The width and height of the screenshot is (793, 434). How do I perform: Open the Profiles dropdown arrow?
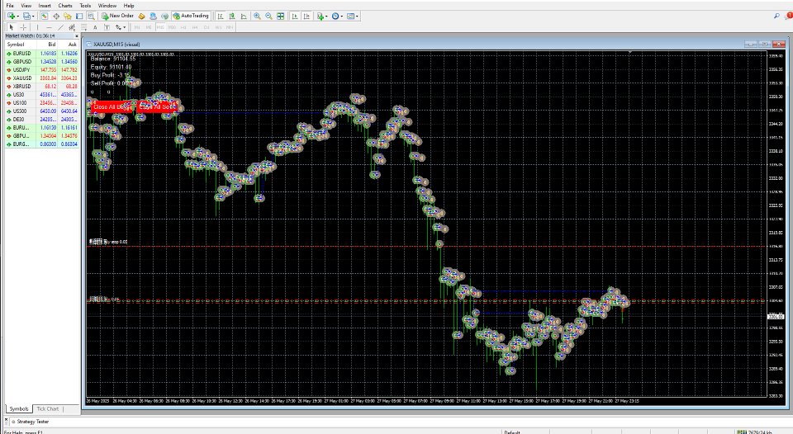[33, 17]
